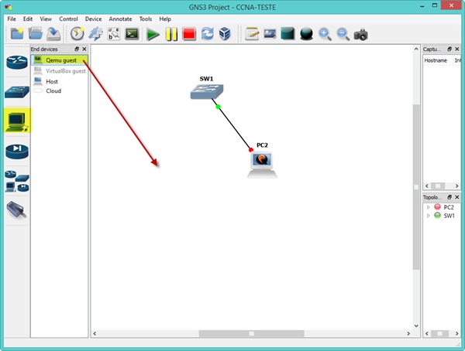This screenshot has width=465, height=351.
Task: Browse all devices icon in sidebar
Action: point(17,181)
